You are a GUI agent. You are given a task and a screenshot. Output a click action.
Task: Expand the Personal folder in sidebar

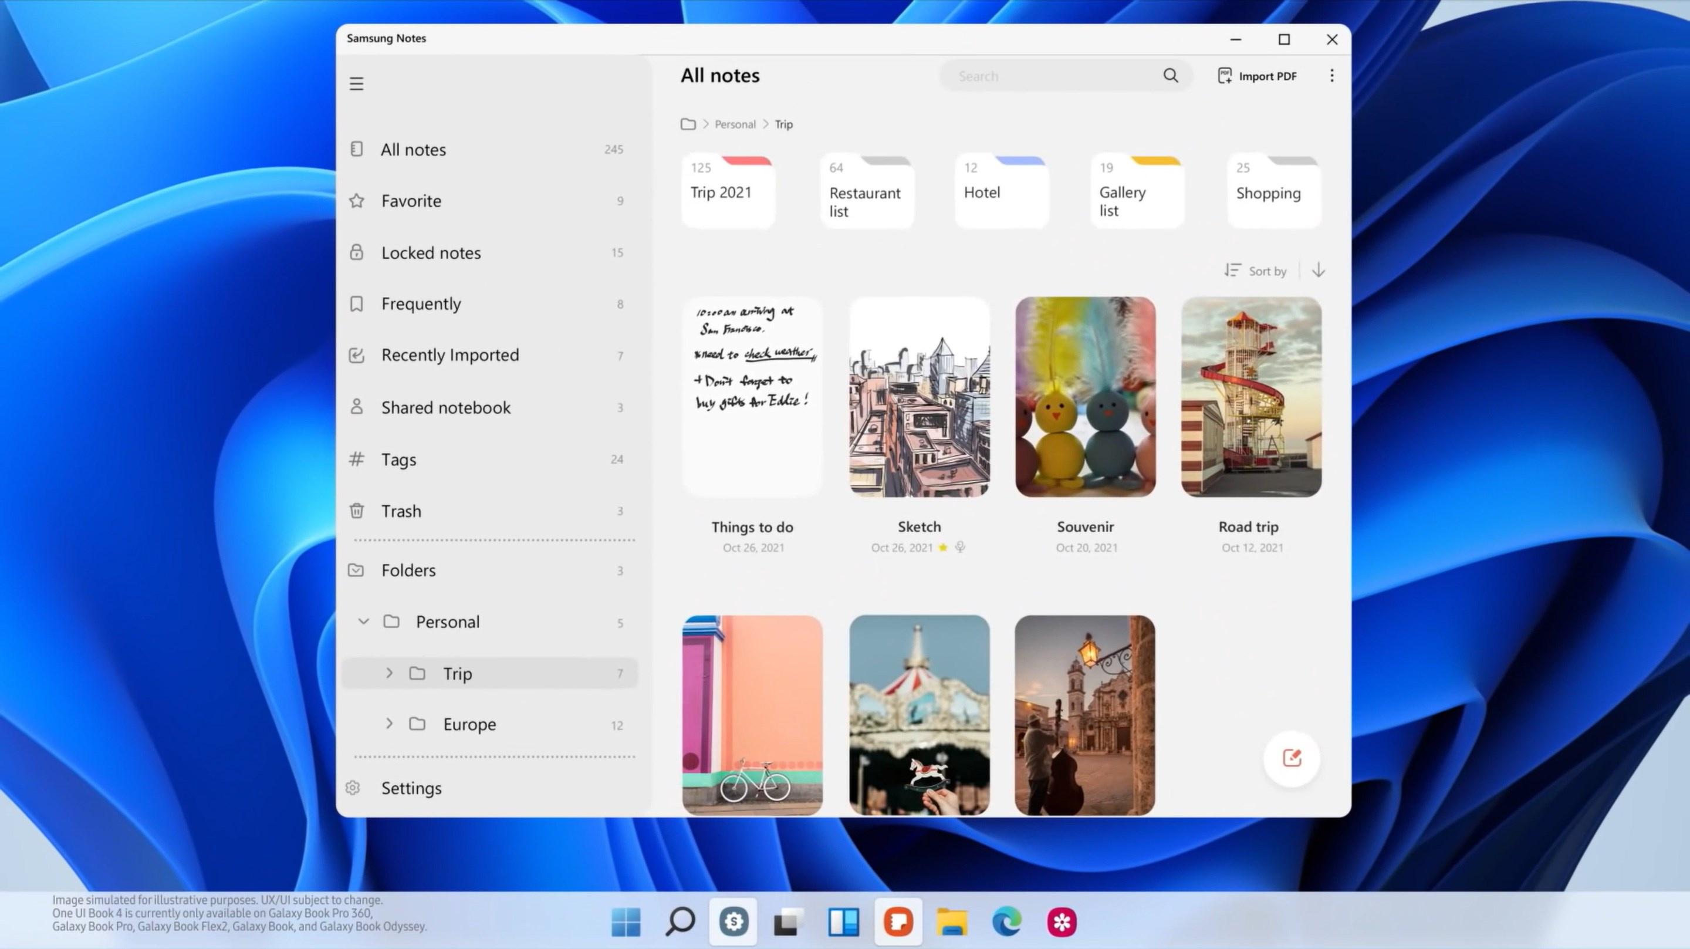point(363,622)
